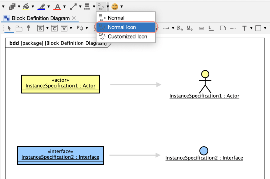Open the Fill Color dropdown arrow
Image resolution: width=270 pixels, height=179 pixels.
pos(32,7)
